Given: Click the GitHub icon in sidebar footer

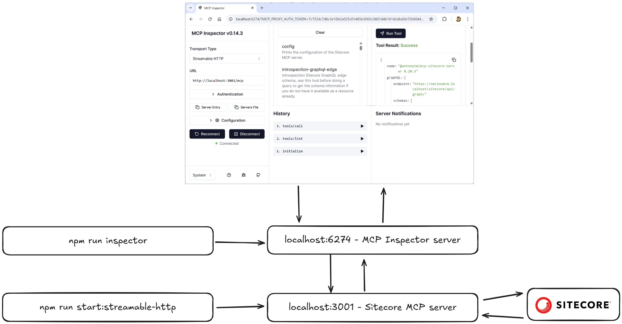Looking at the screenshot, I should pos(258,175).
